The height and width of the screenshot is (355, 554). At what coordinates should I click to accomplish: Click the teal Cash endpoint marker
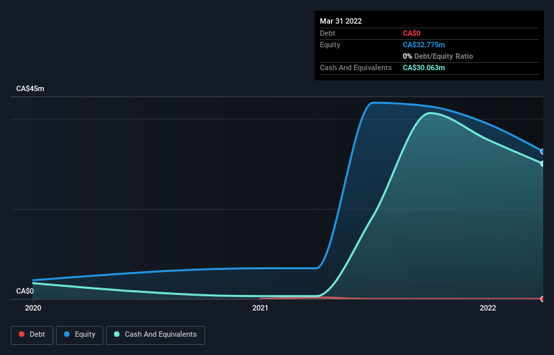pyautogui.click(x=543, y=163)
